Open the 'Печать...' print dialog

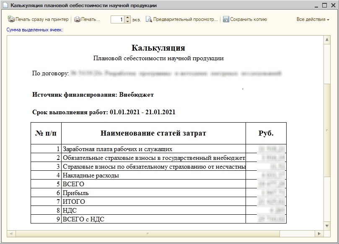(78, 19)
